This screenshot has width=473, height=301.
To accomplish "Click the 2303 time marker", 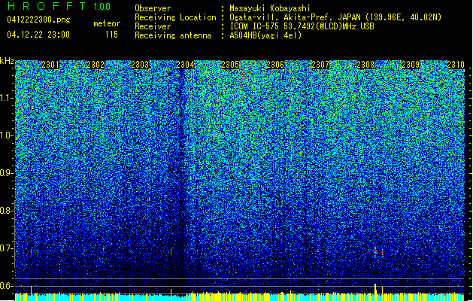I will (x=141, y=65).
